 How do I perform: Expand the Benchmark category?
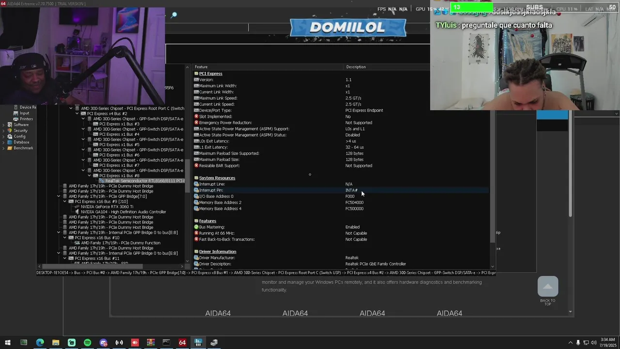click(x=3, y=148)
